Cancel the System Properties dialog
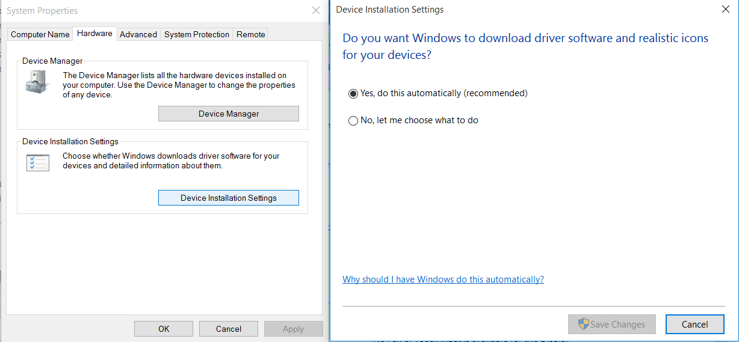 coord(229,329)
